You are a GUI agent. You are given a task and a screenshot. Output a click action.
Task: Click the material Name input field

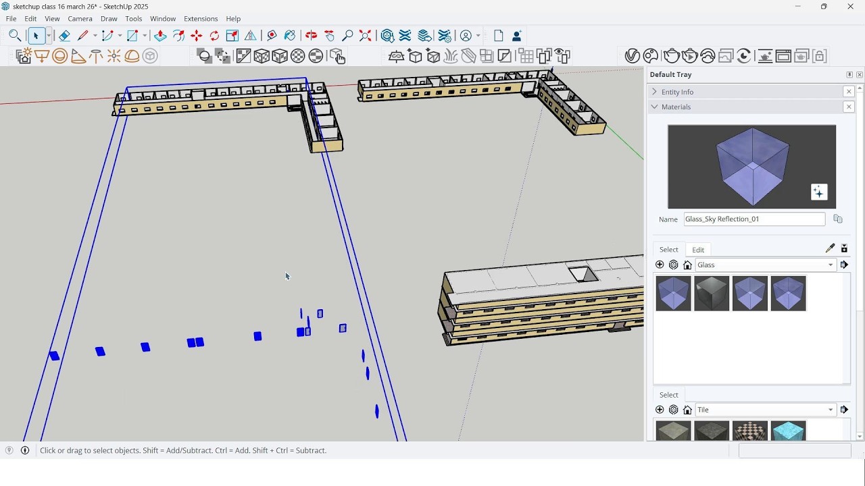coord(754,219)
